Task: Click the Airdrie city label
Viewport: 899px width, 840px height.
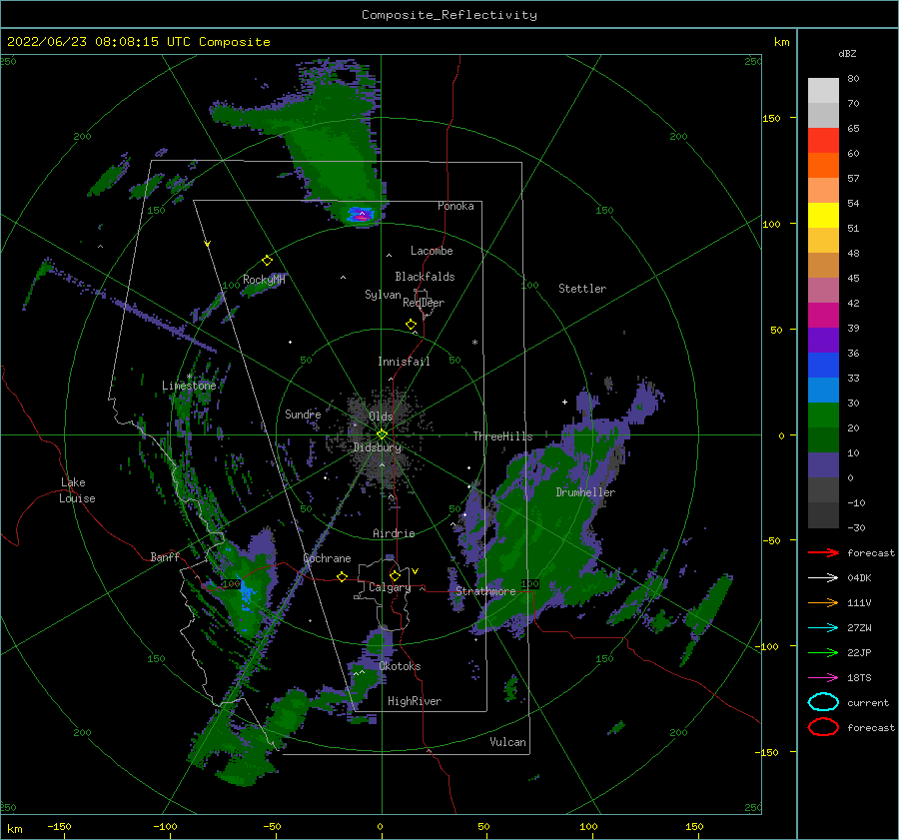Action: [x=394, y=533]
